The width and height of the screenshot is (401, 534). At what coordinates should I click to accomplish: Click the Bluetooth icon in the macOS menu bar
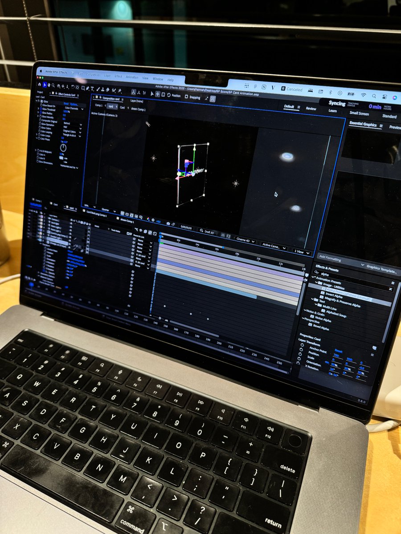click(330, 92)
